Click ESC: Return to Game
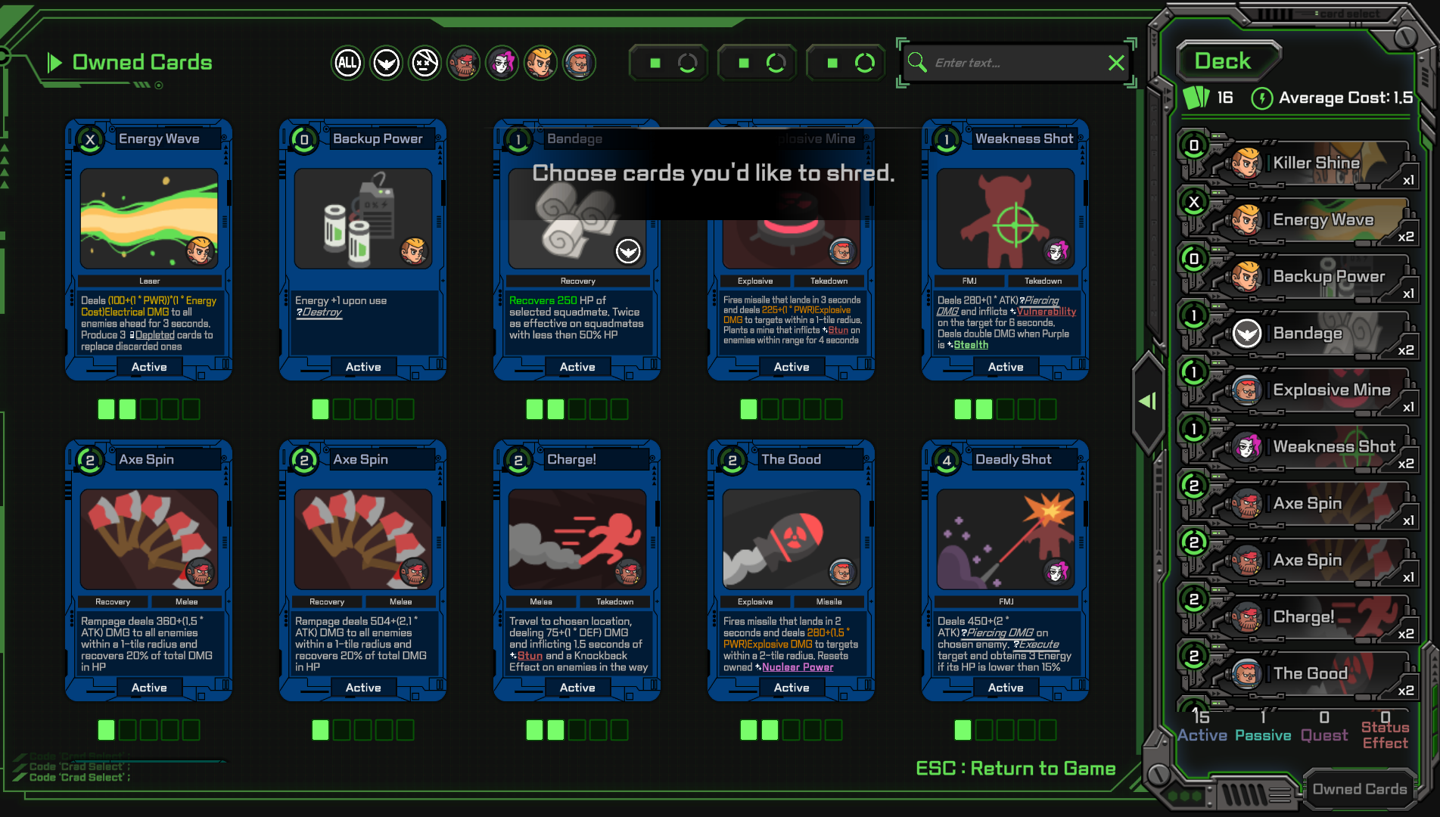The width and height of the screenshot is (1440, 817). 1015,769
